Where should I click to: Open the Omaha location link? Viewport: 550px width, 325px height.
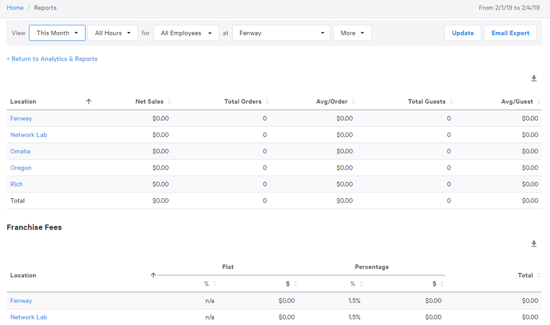coord(20,151)
